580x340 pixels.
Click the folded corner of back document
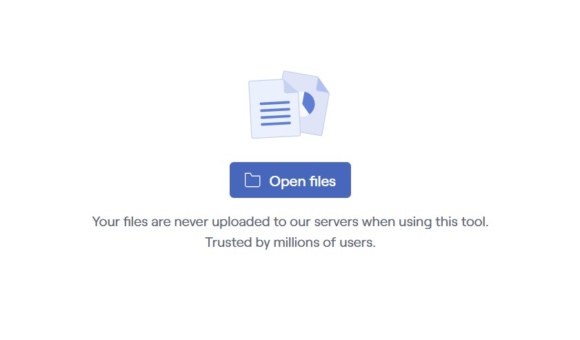pos(322,85)
